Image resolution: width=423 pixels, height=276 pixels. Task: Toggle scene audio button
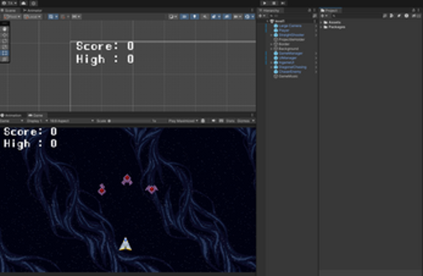[x=204, y=17]
